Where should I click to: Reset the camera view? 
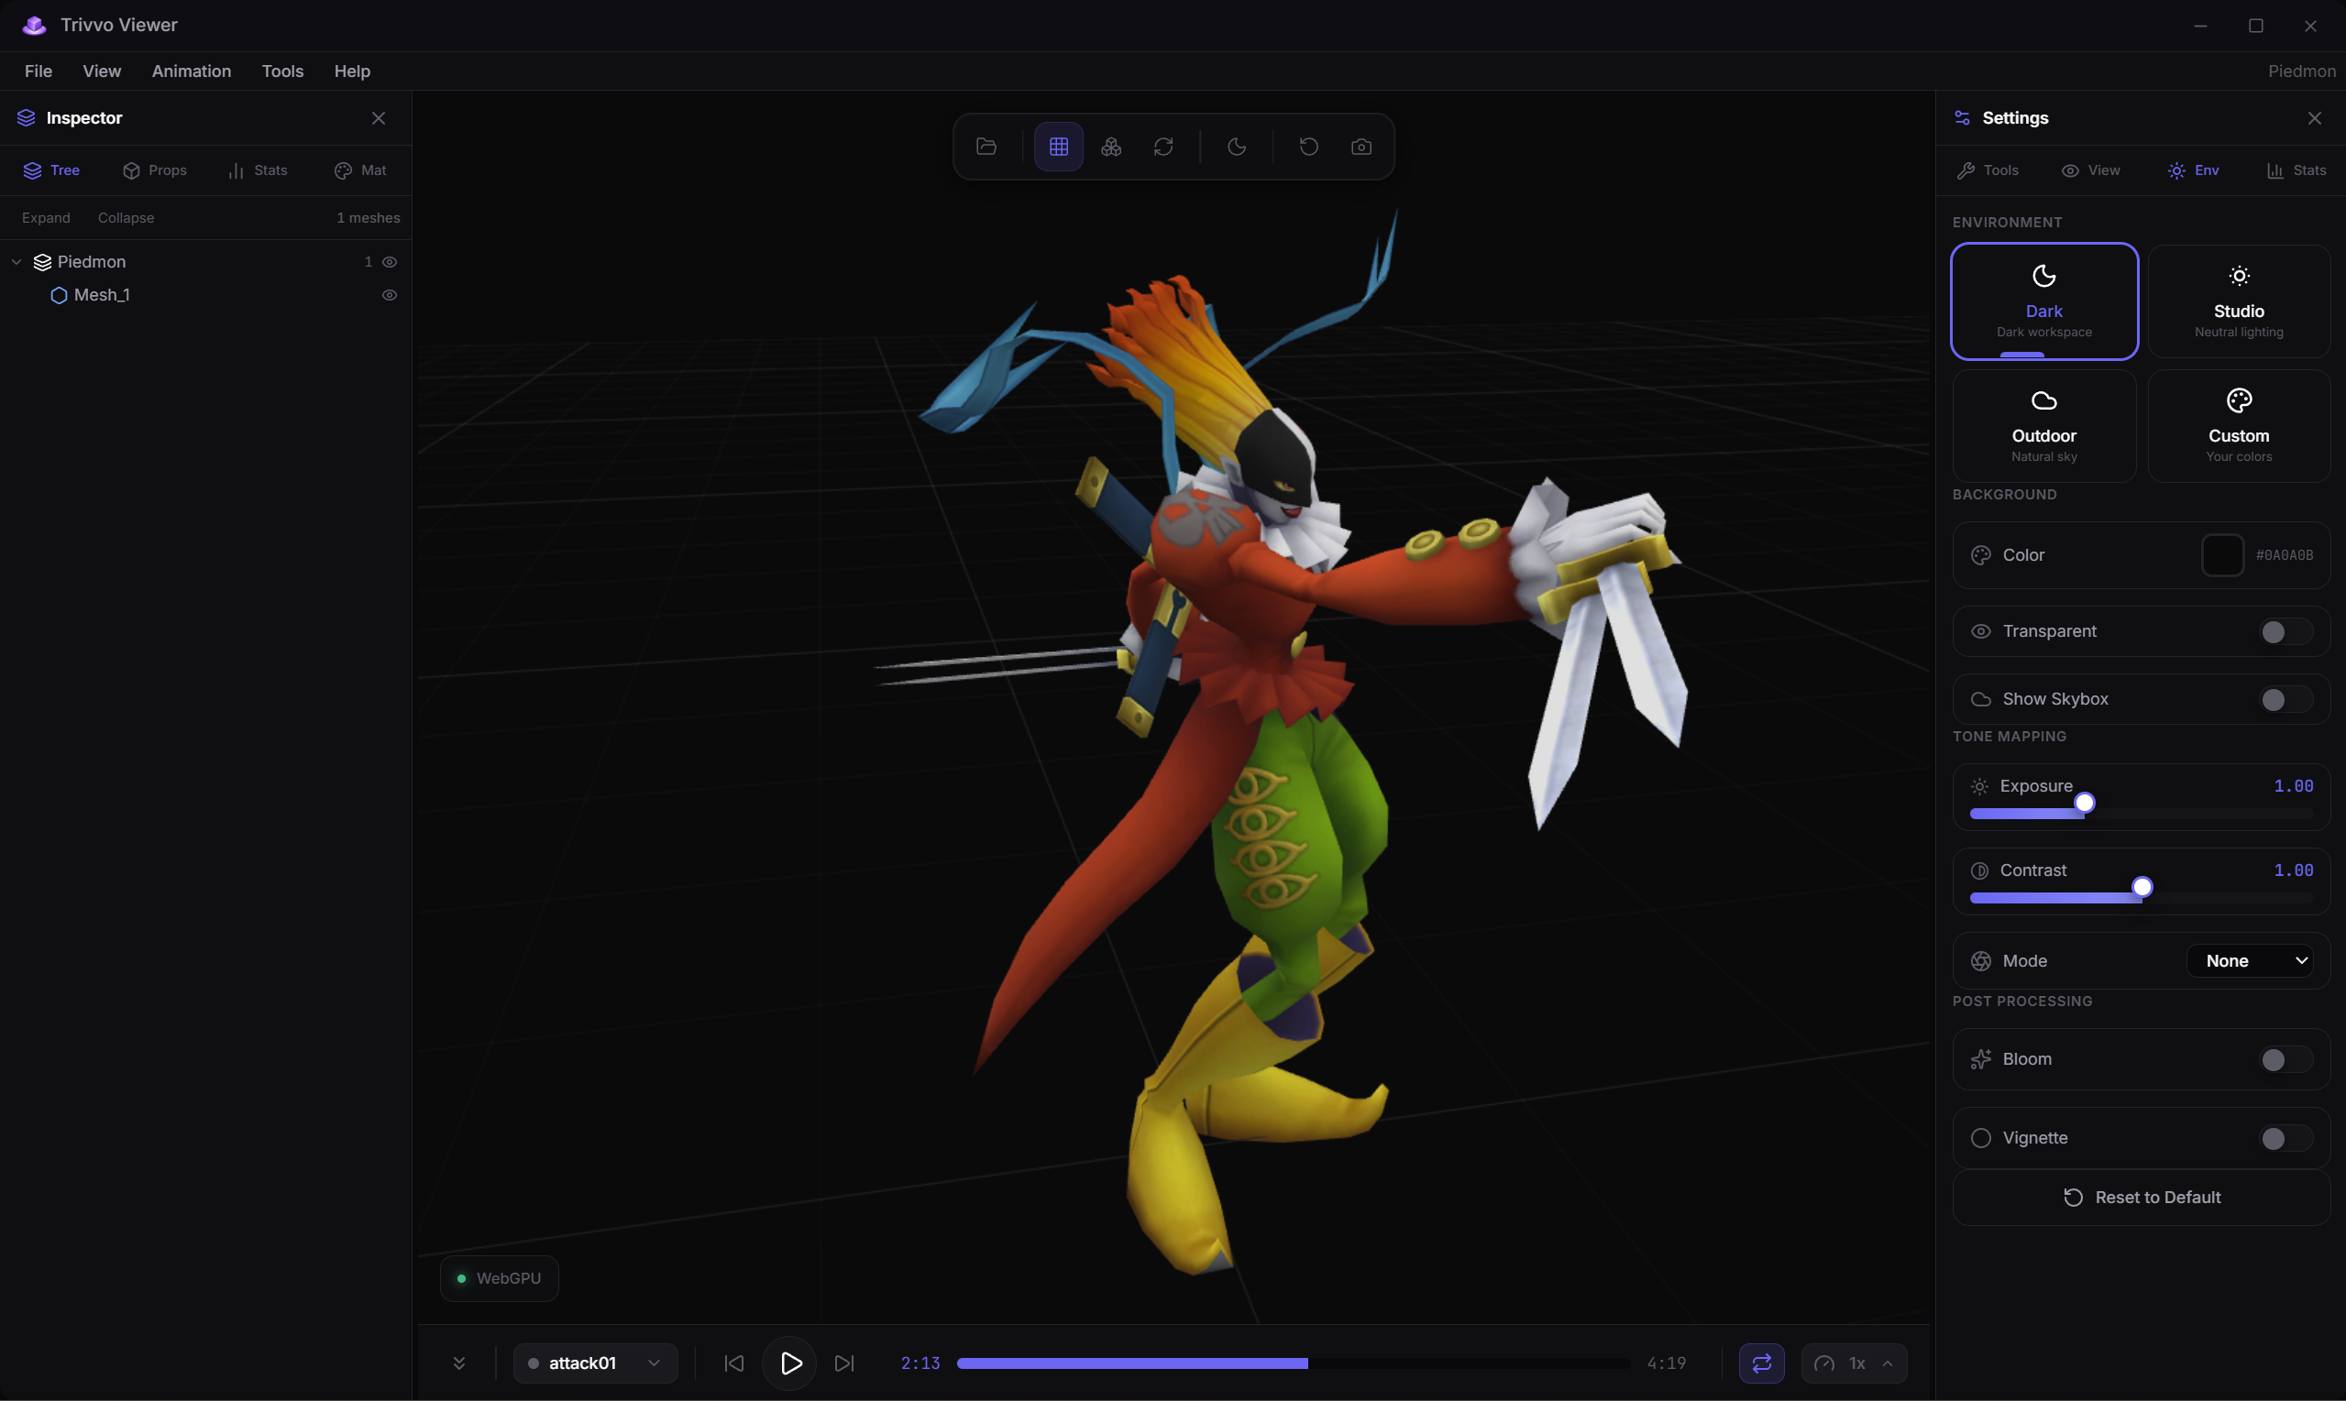click(1308, 147)
